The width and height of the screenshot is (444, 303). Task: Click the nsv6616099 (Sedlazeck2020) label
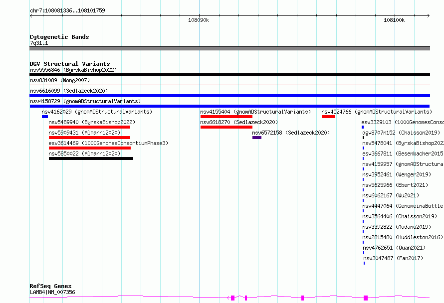[69, 91]
